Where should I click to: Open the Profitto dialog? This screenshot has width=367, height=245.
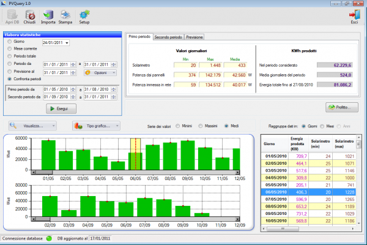coord(342,107)
